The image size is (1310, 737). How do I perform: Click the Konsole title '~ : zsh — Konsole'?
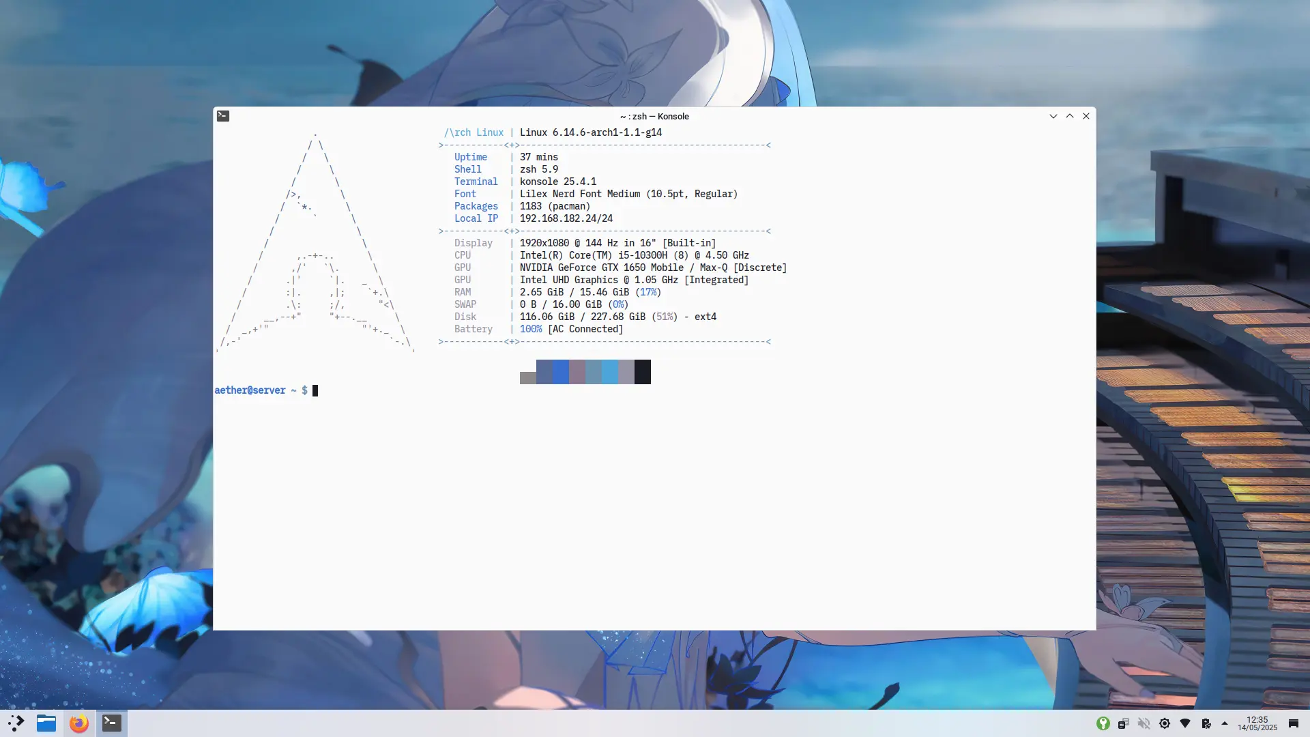(x=654, y=117)
